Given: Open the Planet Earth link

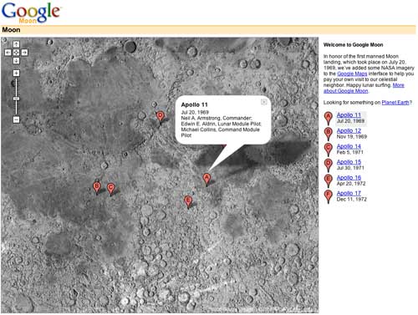Looking at the screenshot, I should click(395, 103).
